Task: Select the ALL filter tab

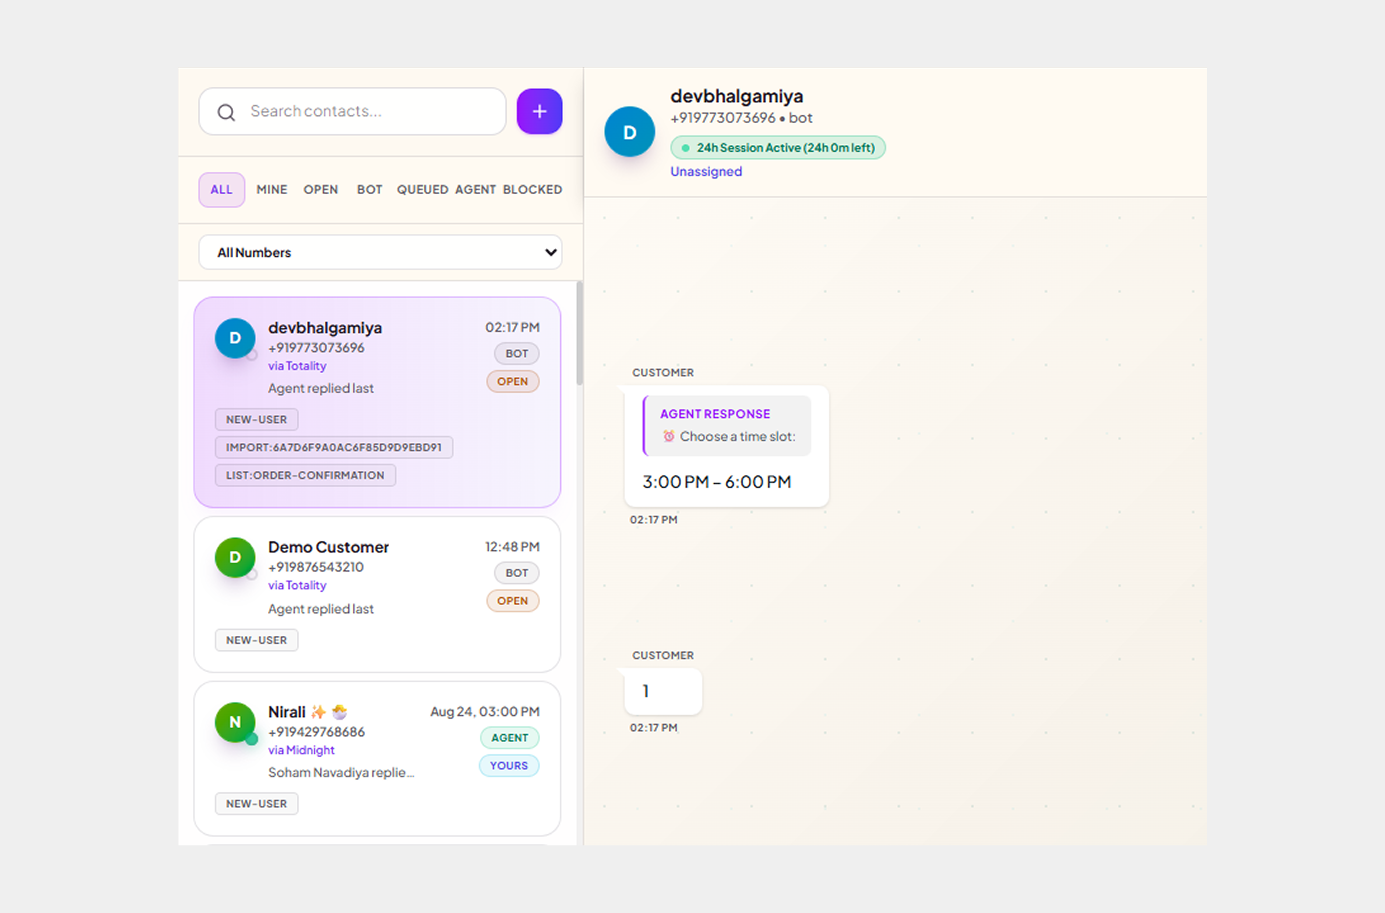Action: pyautogui.click(x=221, y=190)
